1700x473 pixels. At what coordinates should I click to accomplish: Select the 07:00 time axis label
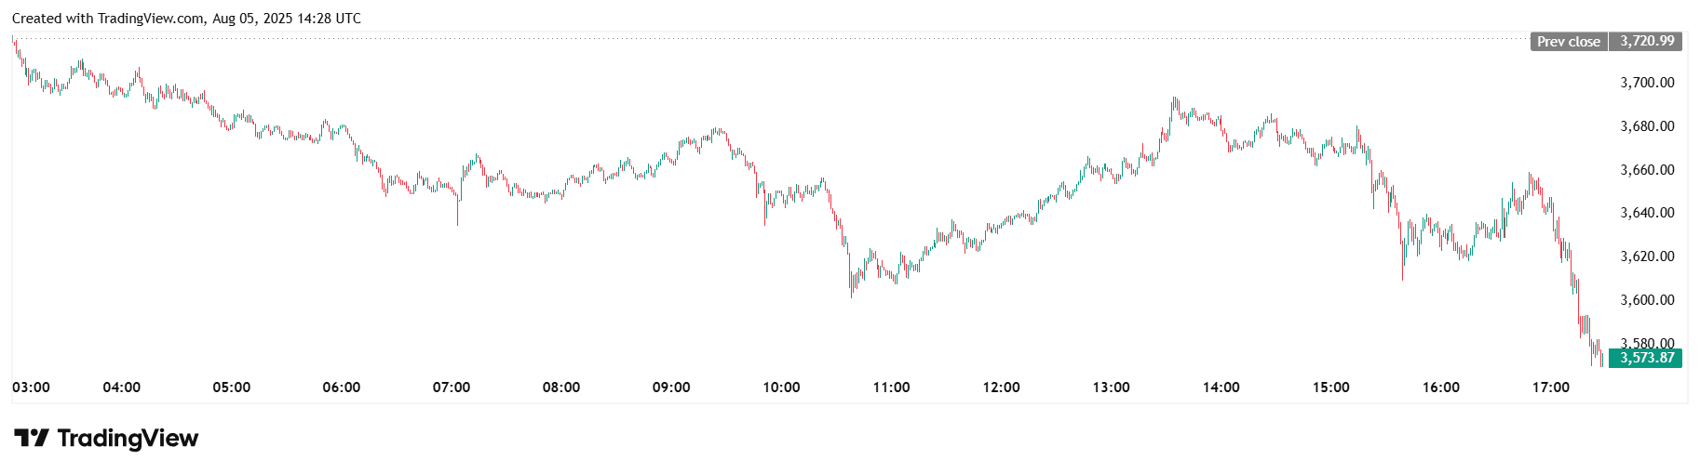click(x=452, y=388)
